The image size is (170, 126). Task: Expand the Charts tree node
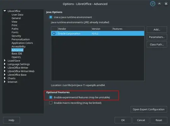[x=5, y=78]
